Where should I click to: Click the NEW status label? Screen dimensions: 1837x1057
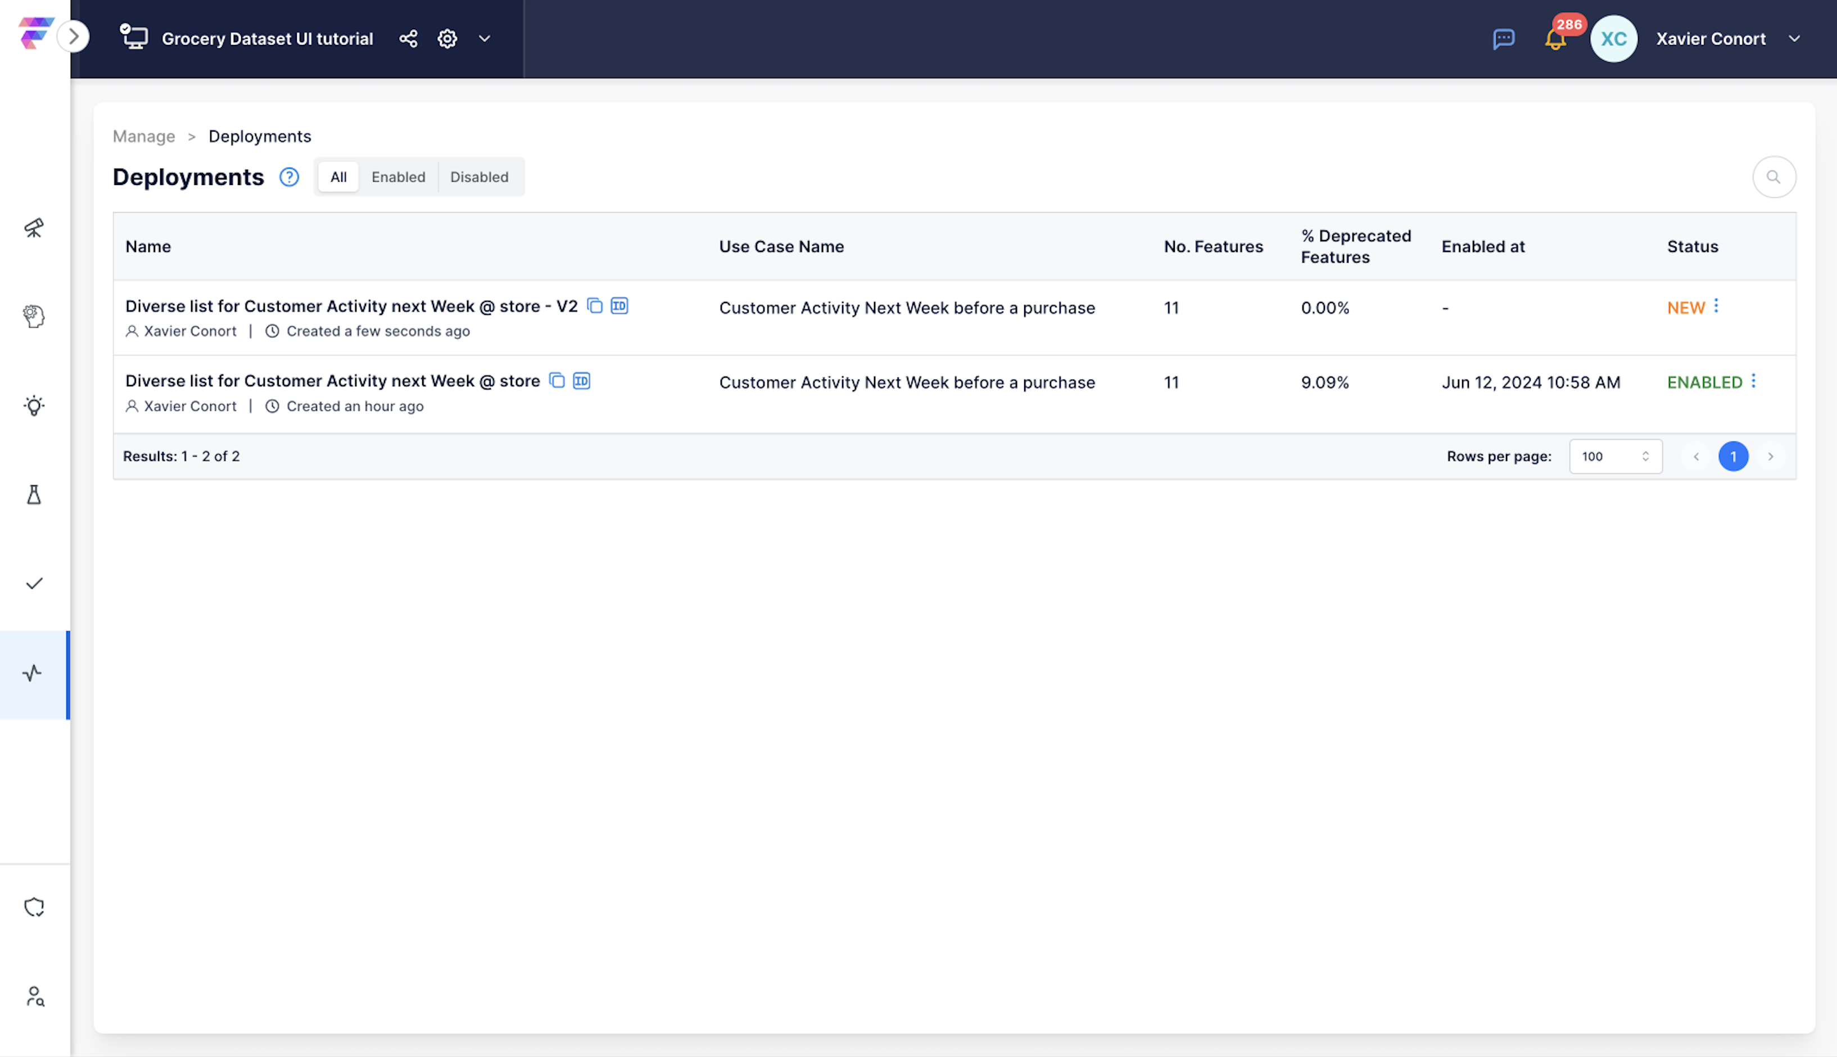click(1685, 308)
